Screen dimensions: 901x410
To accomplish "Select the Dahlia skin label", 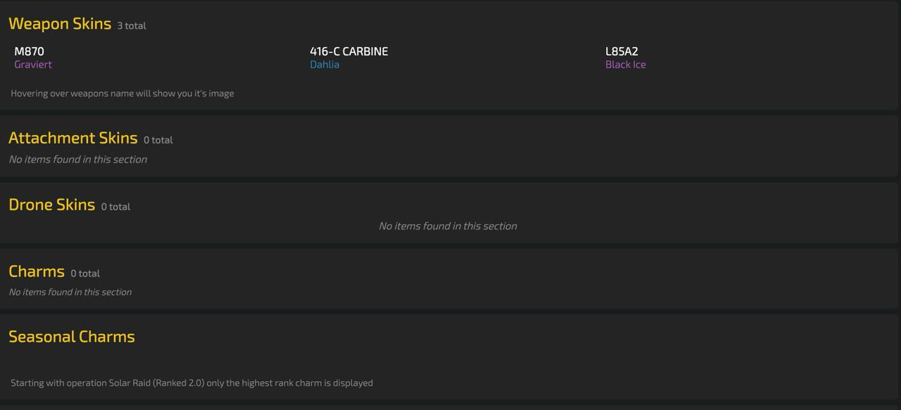I will coord(325,64).
